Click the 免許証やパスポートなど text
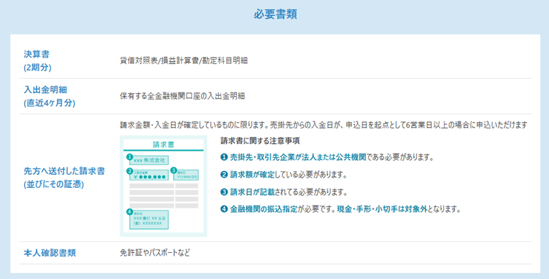The height and width of the screenshot is (279, 549). 154,253
